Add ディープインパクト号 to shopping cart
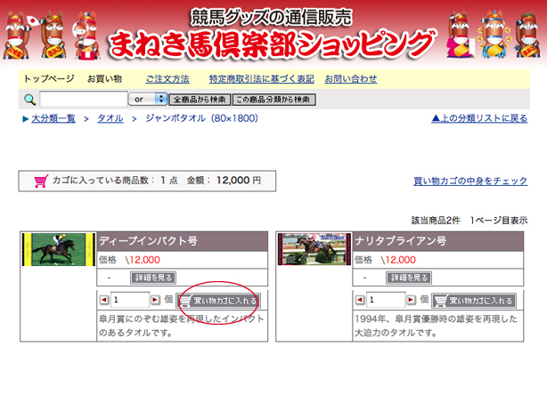 click(x=218, y=301)
